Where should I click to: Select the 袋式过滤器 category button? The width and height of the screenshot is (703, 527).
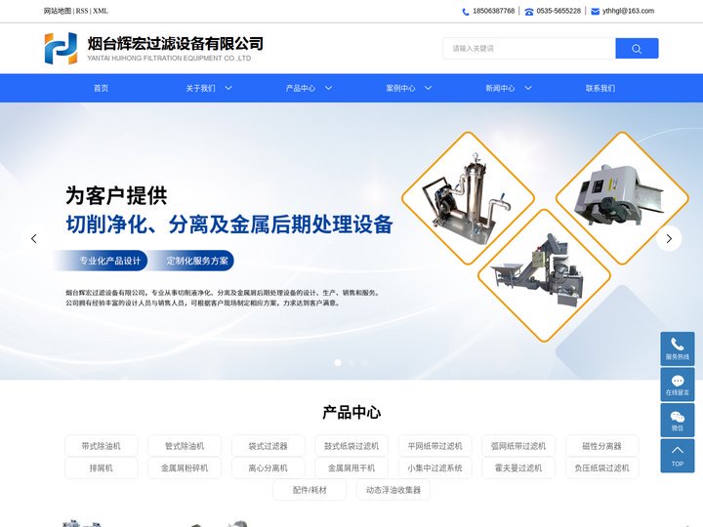268,446
